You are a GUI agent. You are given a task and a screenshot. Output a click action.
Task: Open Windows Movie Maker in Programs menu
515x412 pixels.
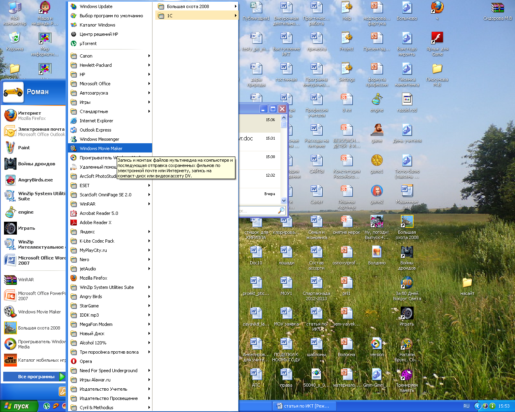(110, 148)
